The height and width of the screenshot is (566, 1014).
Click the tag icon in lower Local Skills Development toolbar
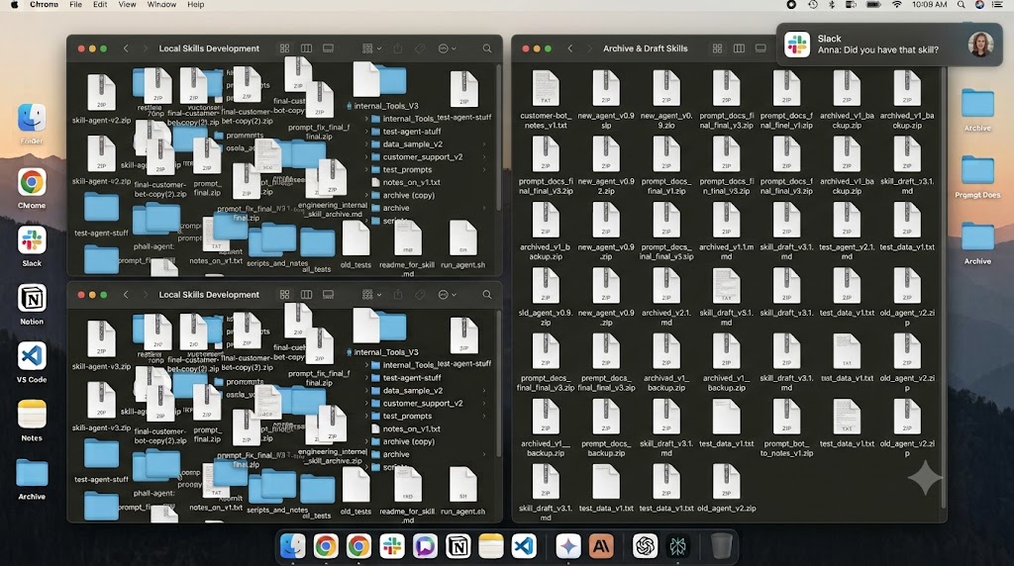tap(420, 295)
